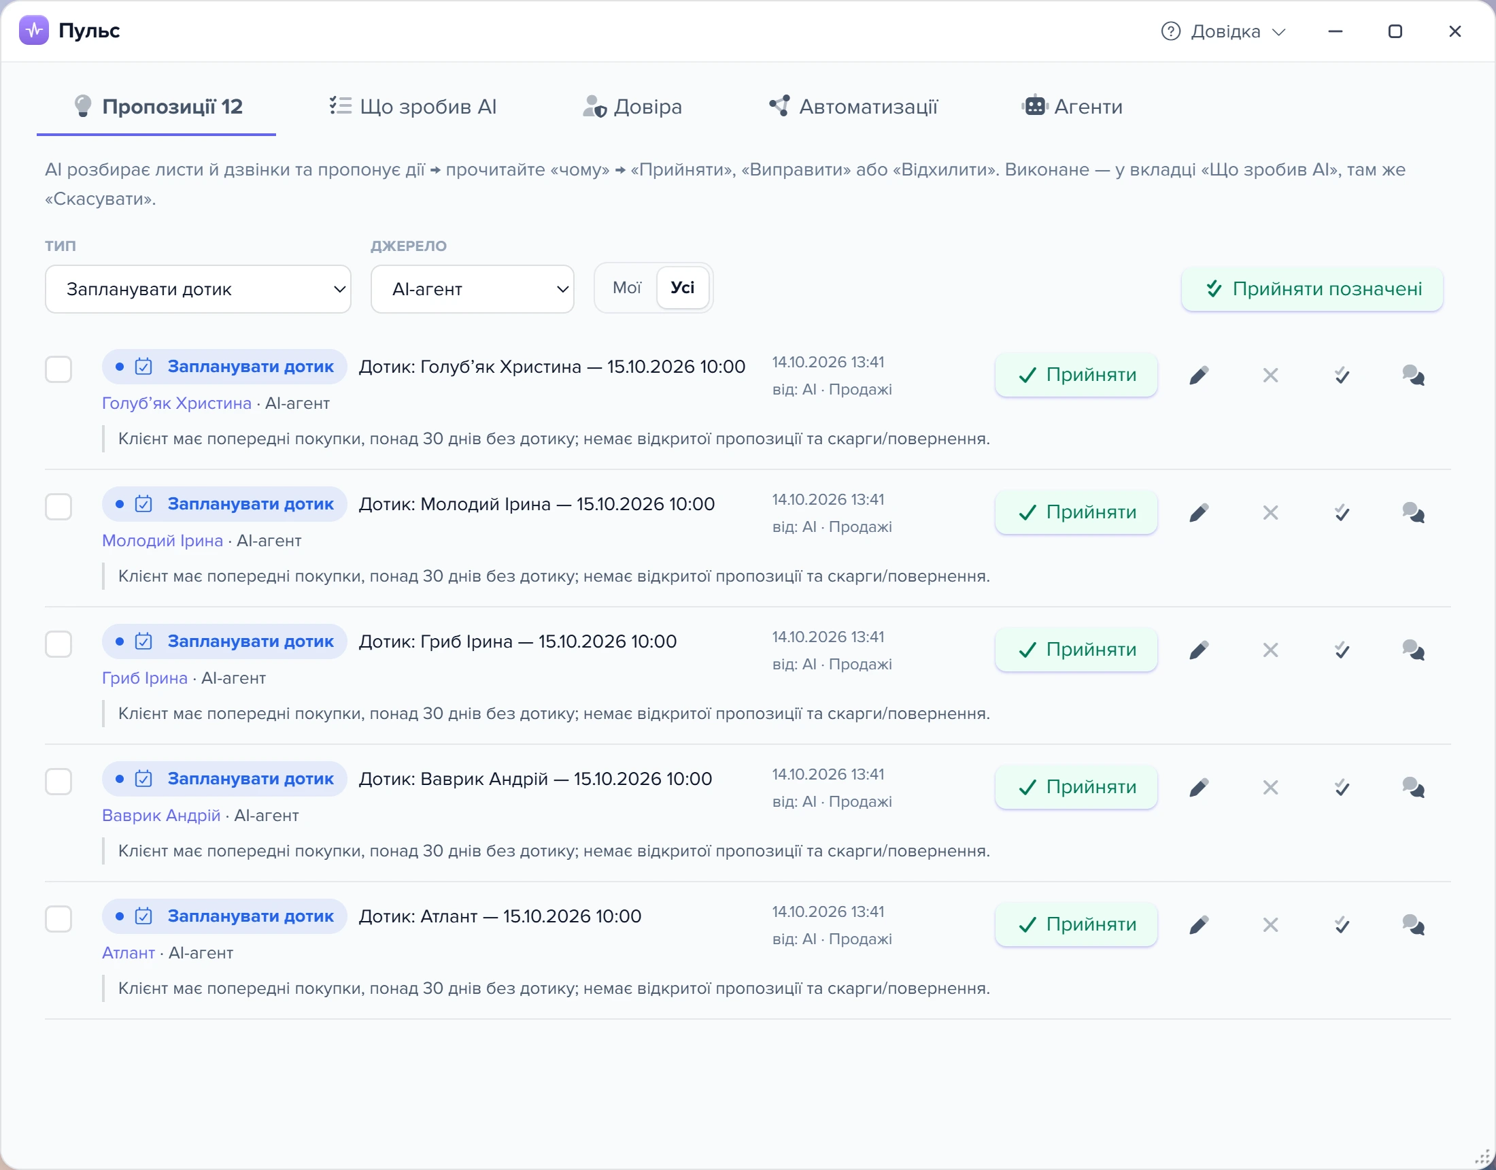Edit the Ваврик Андрій proposal with the pencil icon

[1199, 787]
